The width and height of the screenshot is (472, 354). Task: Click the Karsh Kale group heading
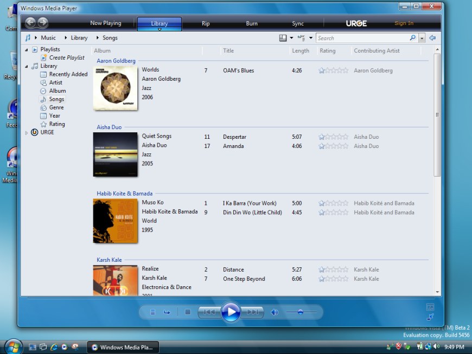coord(109,260)
